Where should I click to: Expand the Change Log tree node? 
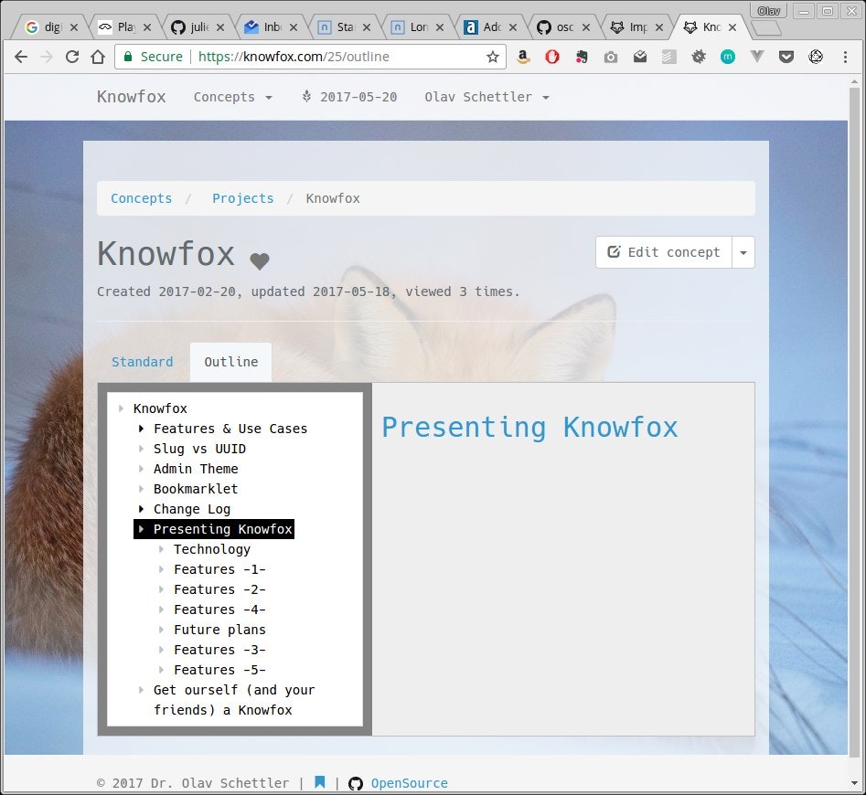[142, 509]
